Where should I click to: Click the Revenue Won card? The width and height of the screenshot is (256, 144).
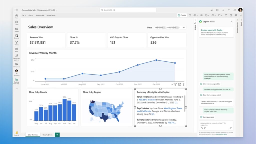(46, 40)
